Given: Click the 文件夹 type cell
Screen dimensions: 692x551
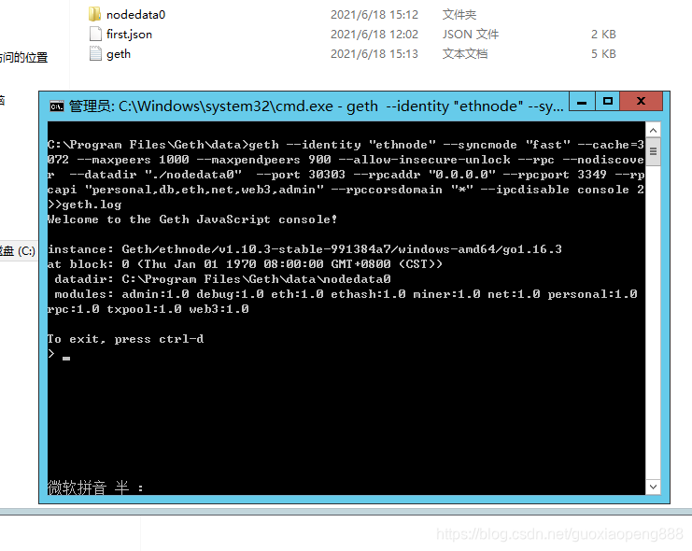Looking at the screenshot, I should [459, 15].
